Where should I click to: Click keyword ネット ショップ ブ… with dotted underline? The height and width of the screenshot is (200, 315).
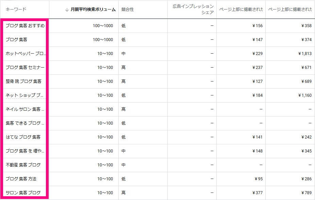point(25,95)
